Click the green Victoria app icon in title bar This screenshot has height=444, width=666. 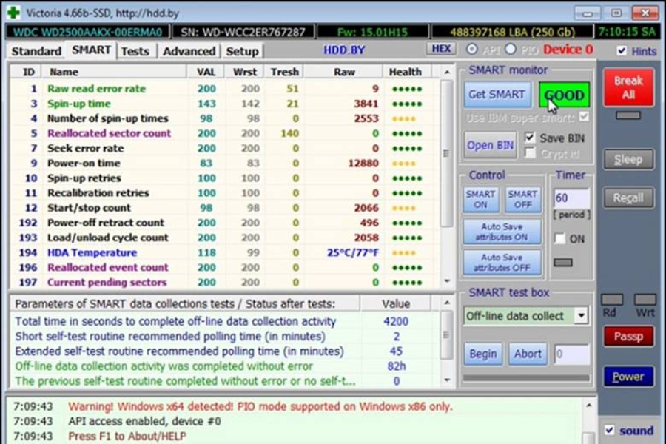click(13, 13)
